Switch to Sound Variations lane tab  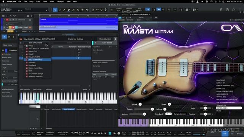[x=69, y=109]
